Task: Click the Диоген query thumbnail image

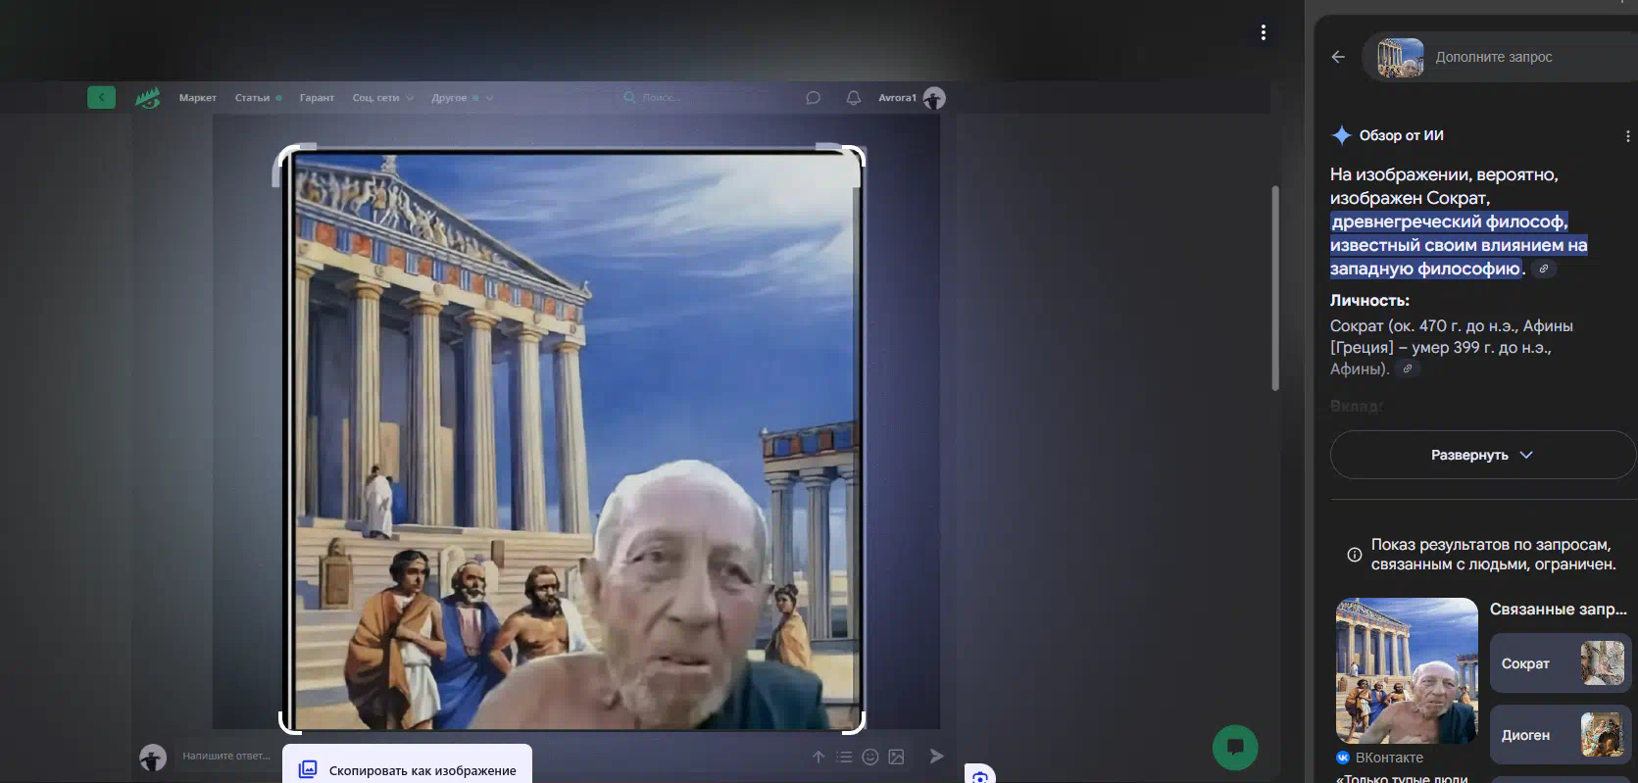Action: (x=1602, y=735)
